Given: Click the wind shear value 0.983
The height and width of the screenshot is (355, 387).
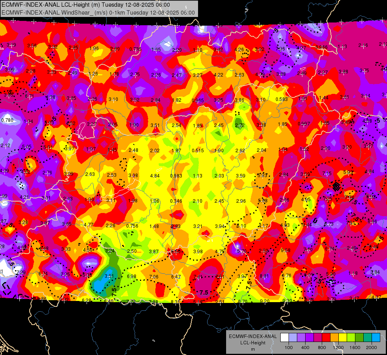Looking at the screenshot, I should pos(176,176).
